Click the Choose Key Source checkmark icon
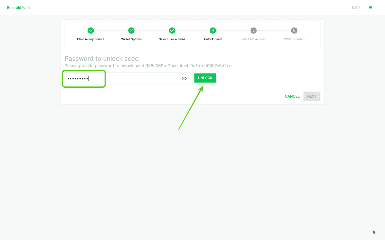 click(x=90, y=30)
